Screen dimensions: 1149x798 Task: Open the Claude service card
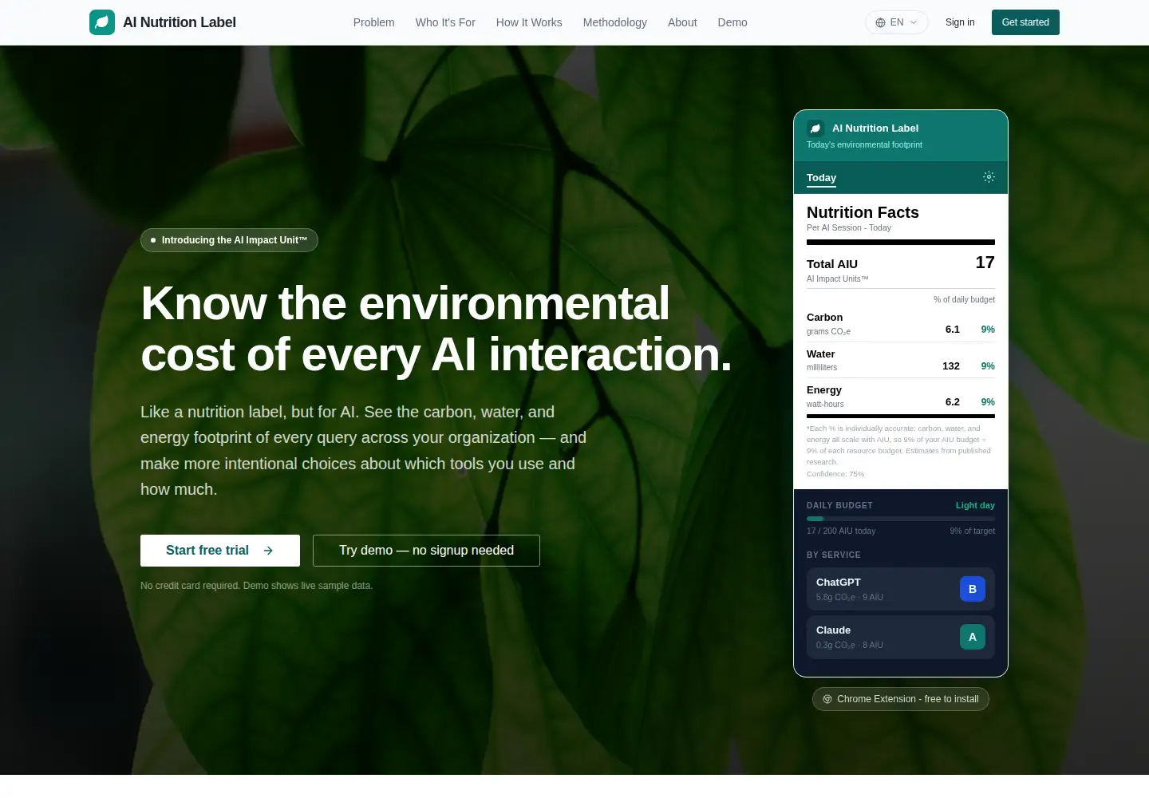[901, 637]
